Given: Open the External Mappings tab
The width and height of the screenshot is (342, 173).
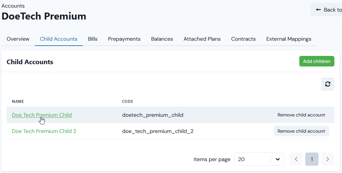Looking at the screenshot, I should [x=289, y=39].
